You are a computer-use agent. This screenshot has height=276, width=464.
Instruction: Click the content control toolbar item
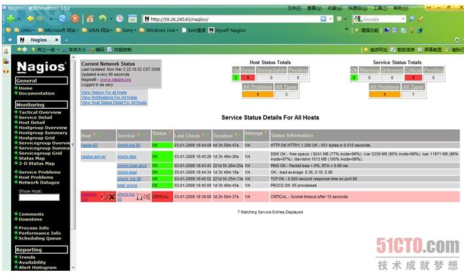click(x=119, y=50)
